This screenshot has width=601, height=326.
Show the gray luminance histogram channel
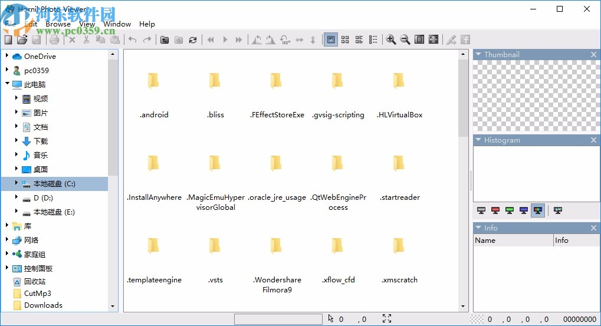[x=481, y=210]
